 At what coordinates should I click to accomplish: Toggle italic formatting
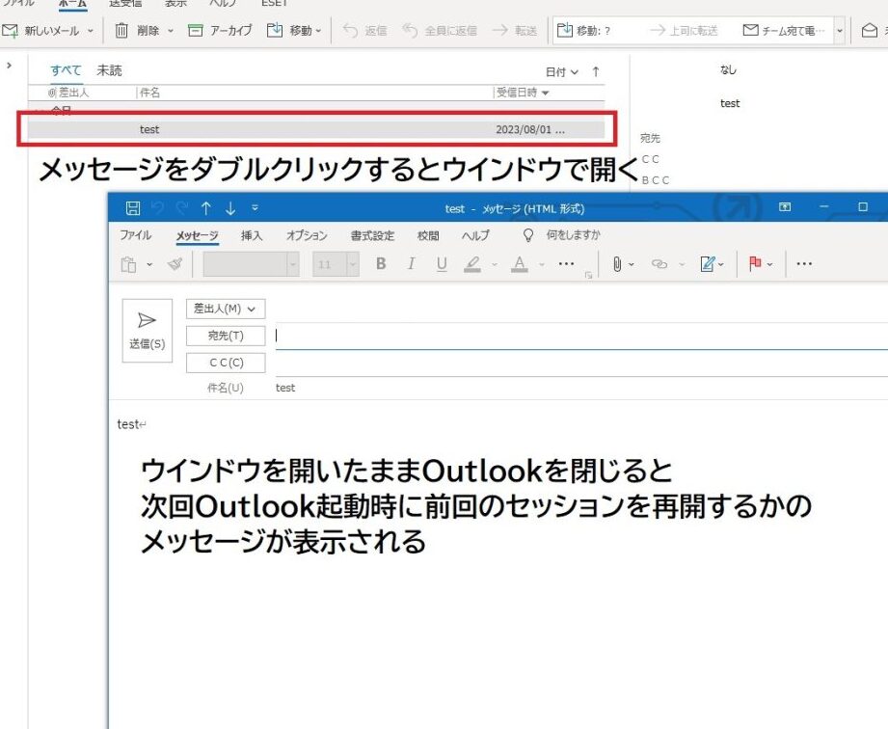click(x=411, y=264)
